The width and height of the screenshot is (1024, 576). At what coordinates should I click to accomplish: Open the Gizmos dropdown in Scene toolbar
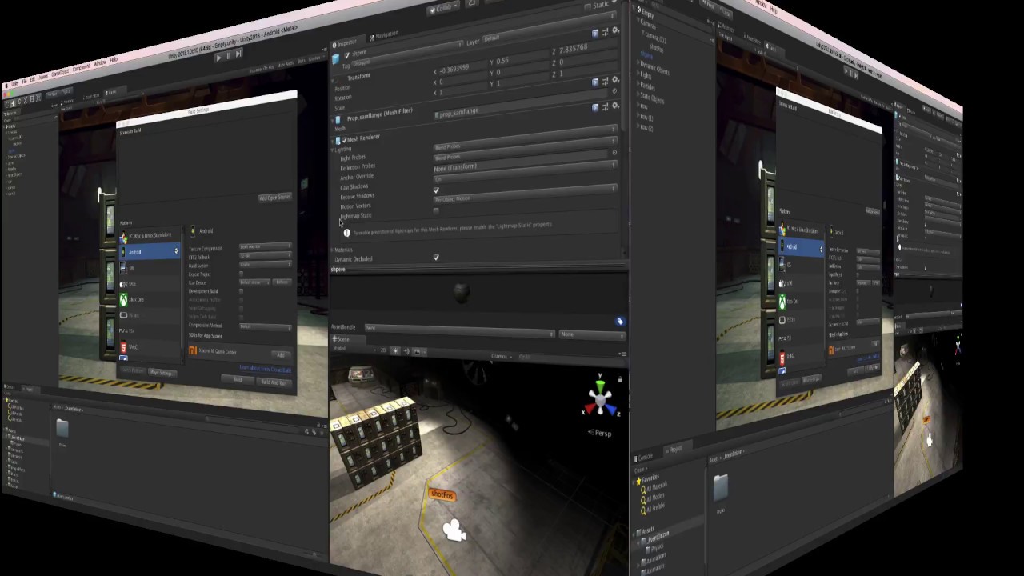[x=501, y=357]
